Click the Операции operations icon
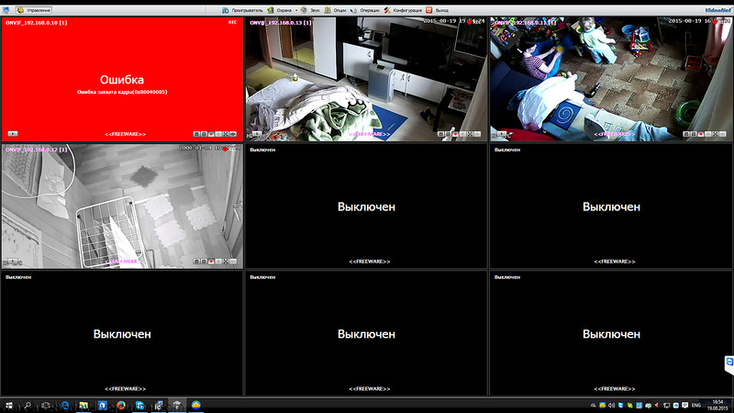 pyautogui.click(x=353, y=10)
